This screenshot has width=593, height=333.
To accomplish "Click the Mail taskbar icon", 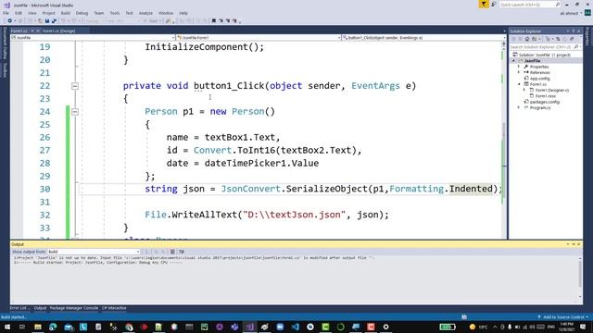I will click(69, 327).
